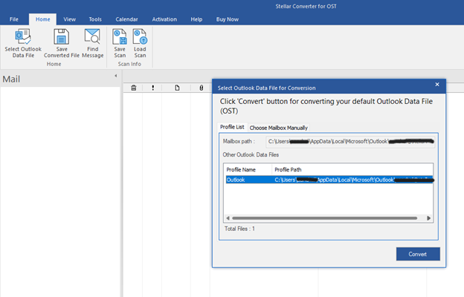Open the Tools ribbon tab
The width and height of the screenshot is (464, 297).
95,18
